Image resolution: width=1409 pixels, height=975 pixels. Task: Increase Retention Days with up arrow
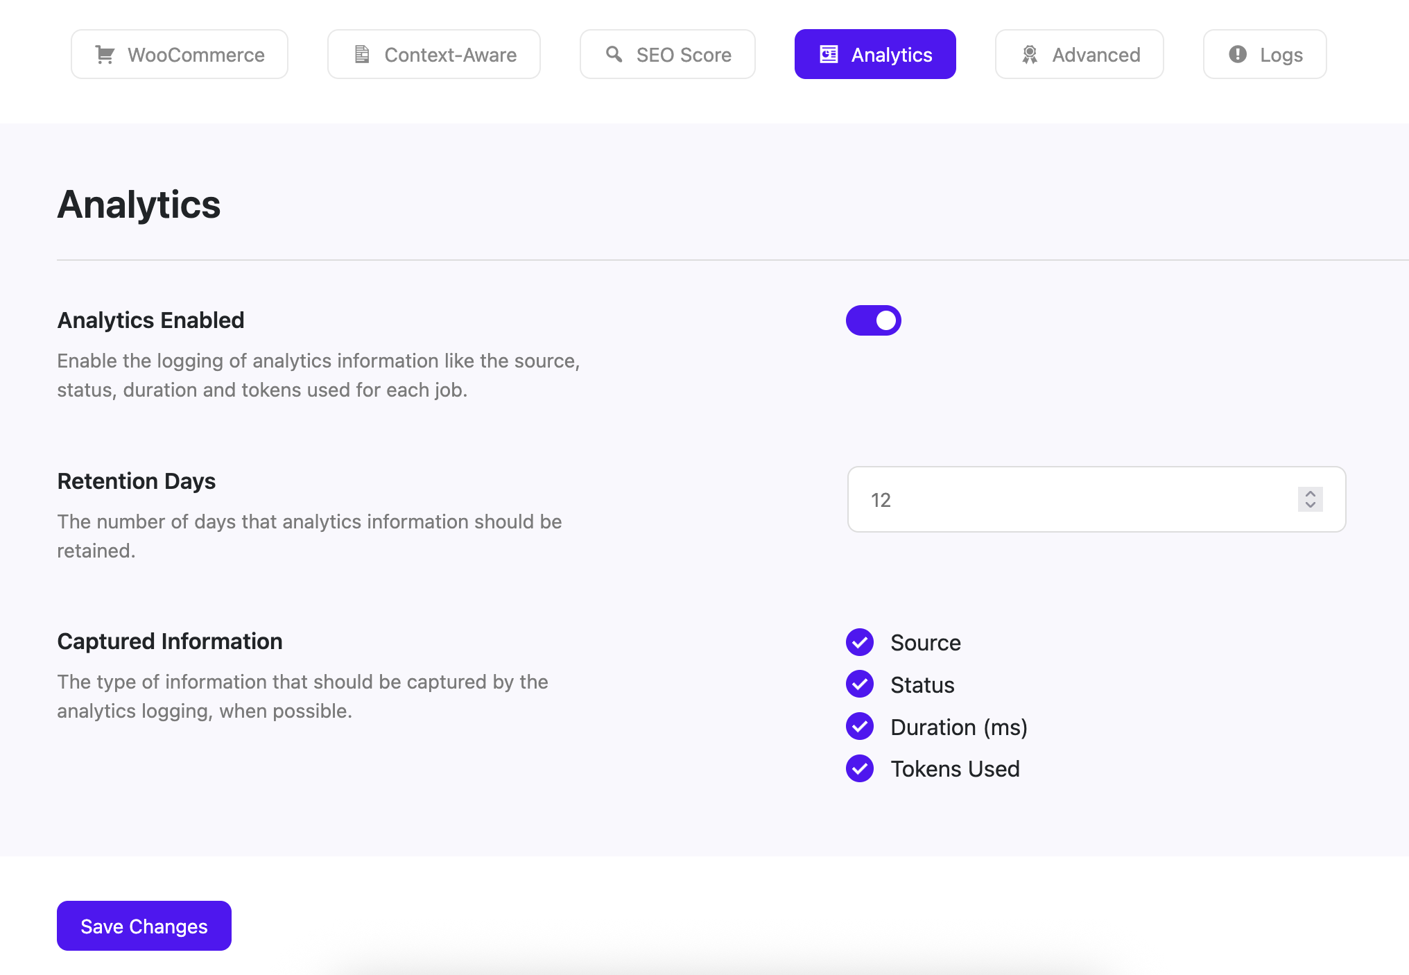(1310, 494)
